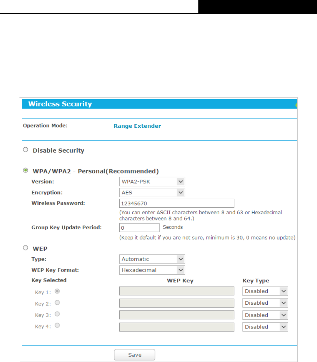Click the WEP Type label

pyautogui.click(x=39, y=259)
